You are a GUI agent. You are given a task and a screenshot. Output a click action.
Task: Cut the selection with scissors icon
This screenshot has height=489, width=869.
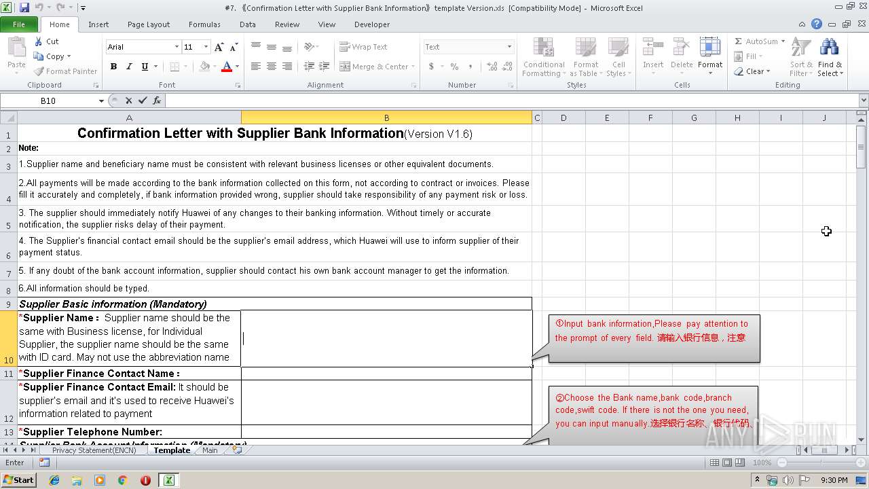coord(46,41)
